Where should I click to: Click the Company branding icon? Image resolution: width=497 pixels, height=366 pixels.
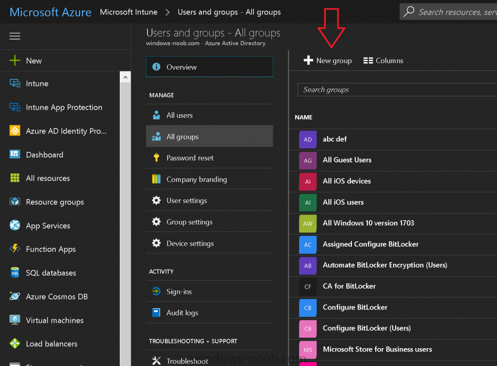[x=156, y=179]
